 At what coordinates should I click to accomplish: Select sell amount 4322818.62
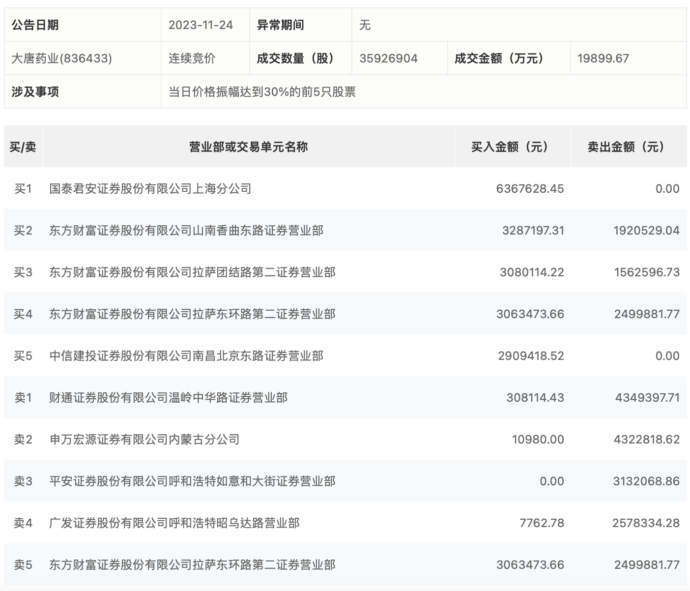(647, 440)
